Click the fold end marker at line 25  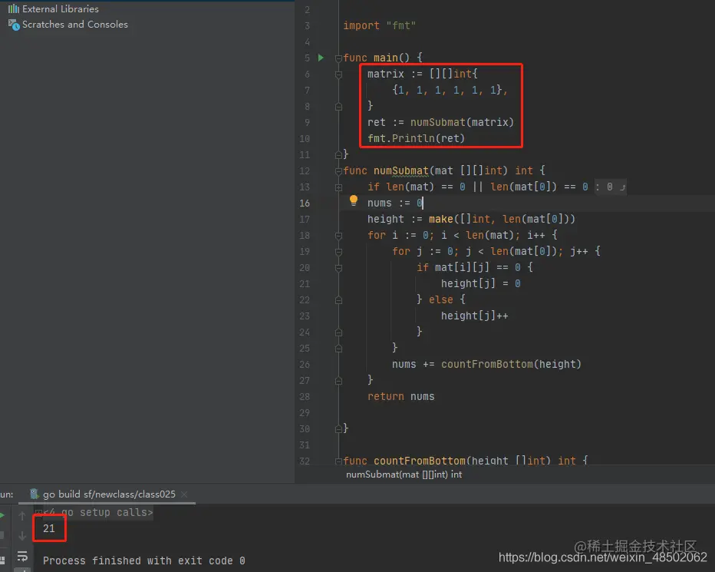coord(338,349)
